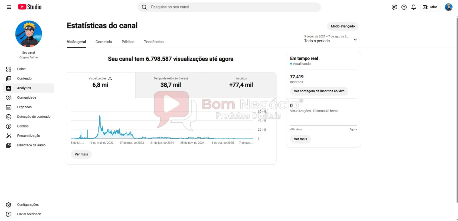Expand the Todo o período date dropdown
Viewport: 458px width, 221px height.
[331, 39]
